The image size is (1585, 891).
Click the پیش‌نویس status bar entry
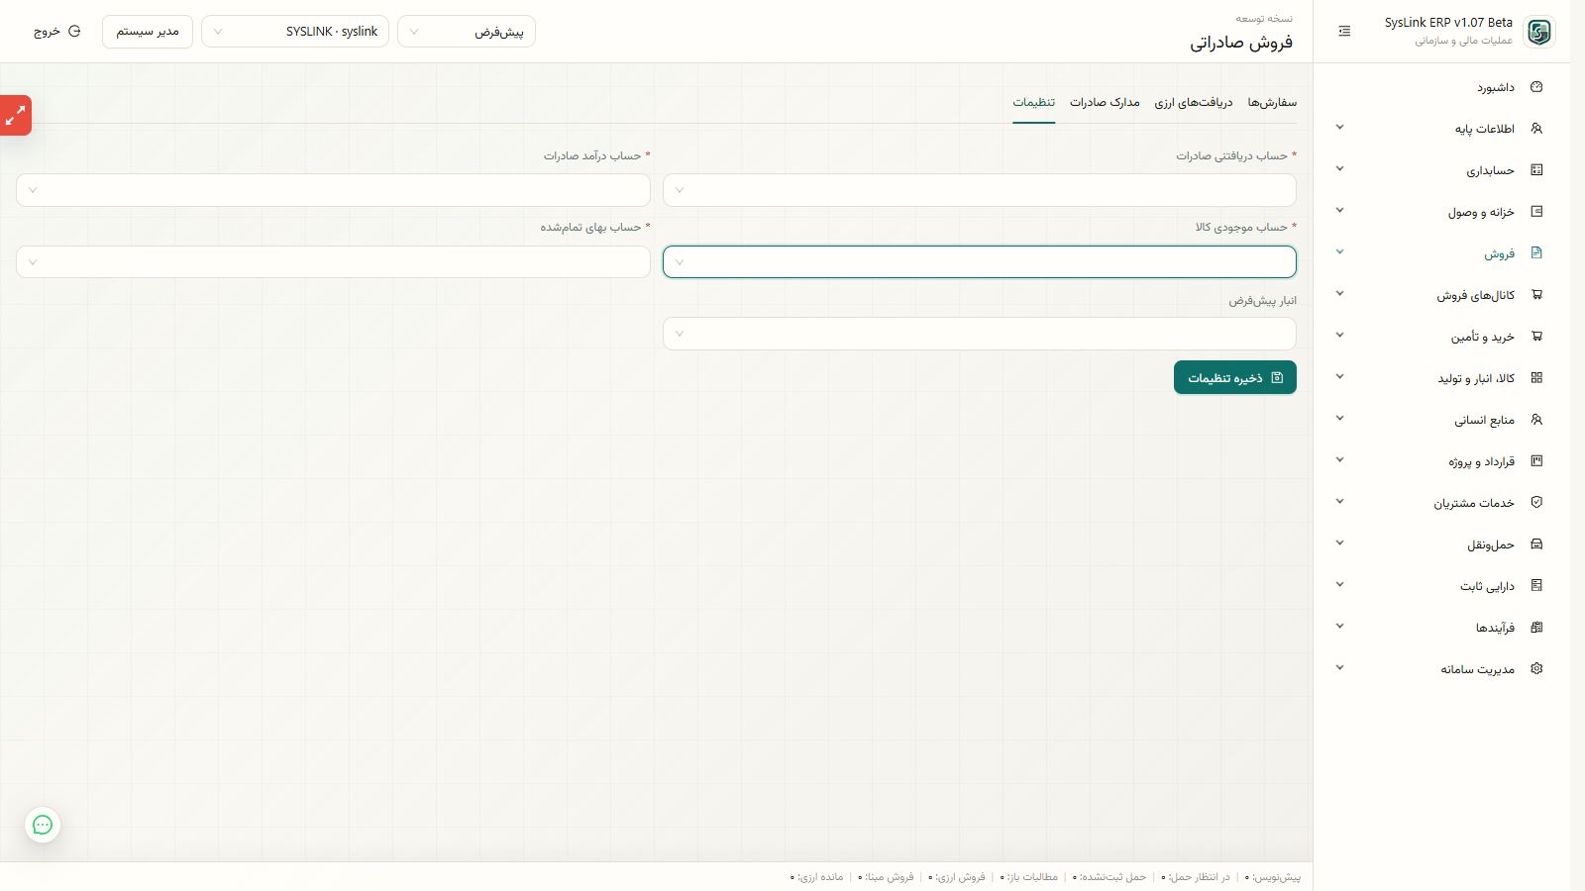[x=1273, y=877]
